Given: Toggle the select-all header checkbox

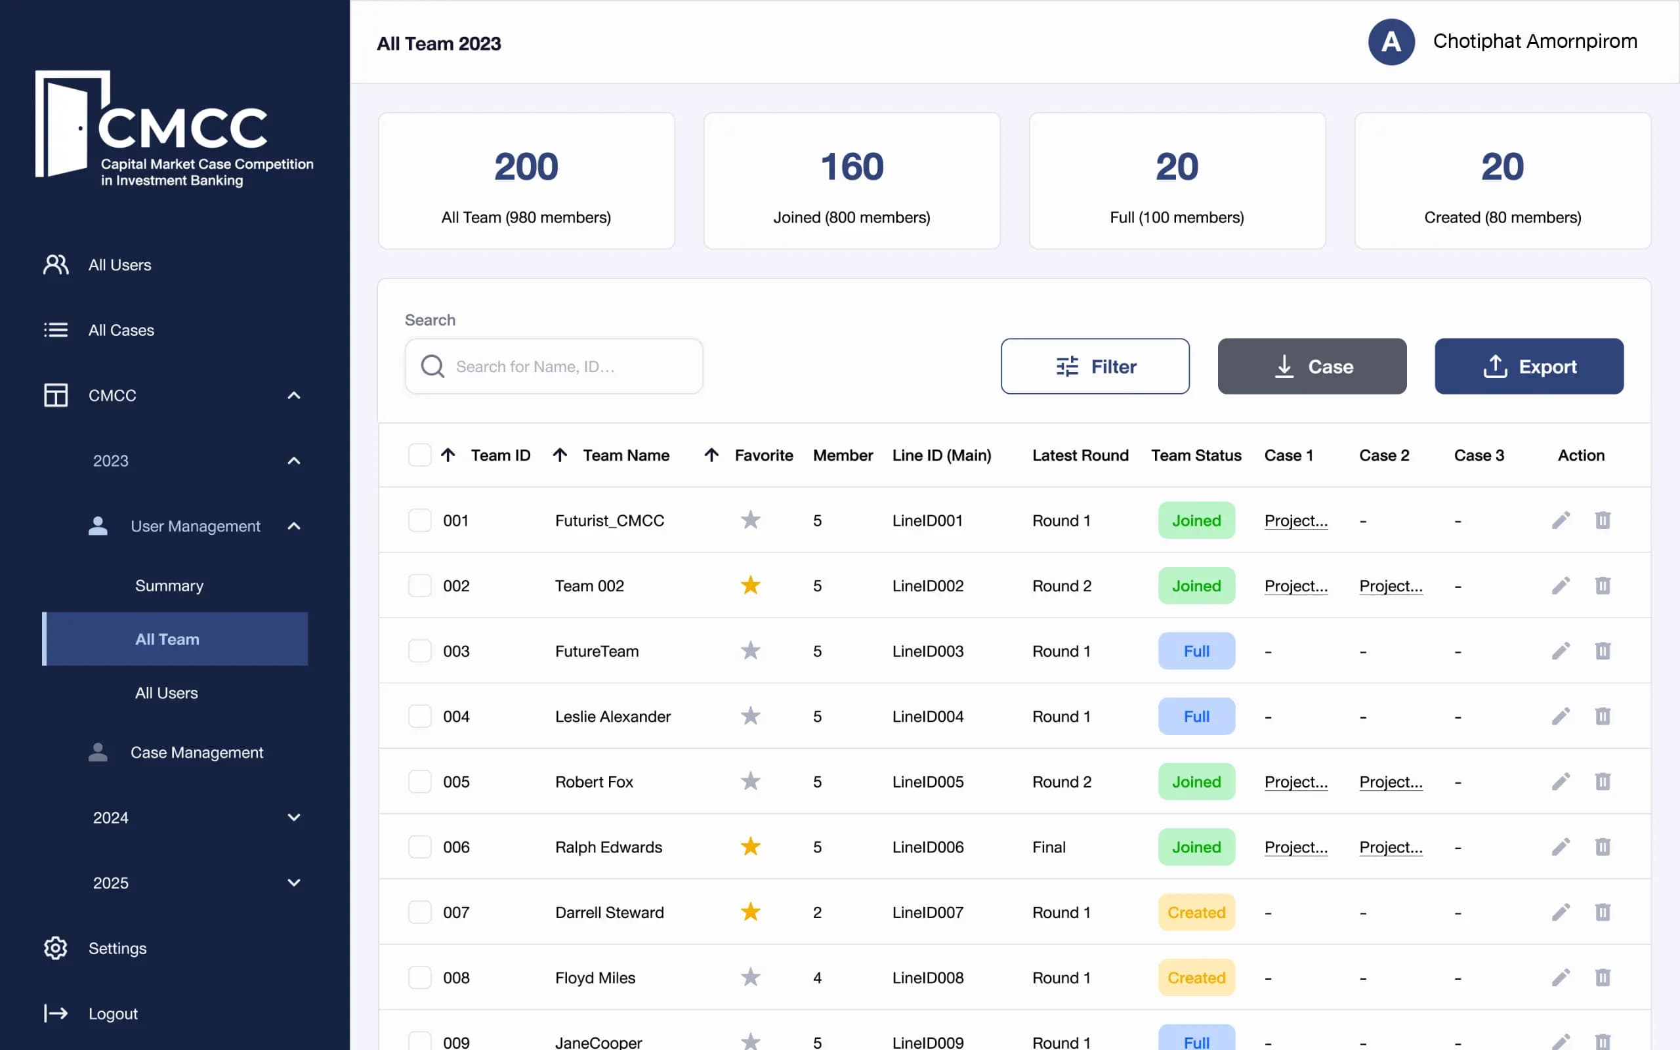Looking at the screenshot, I should (x=419, y=455).
